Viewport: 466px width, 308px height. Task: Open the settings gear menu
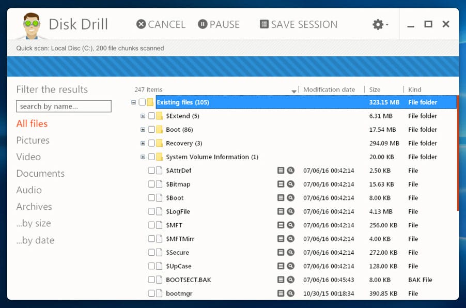[x=379, y=24]
